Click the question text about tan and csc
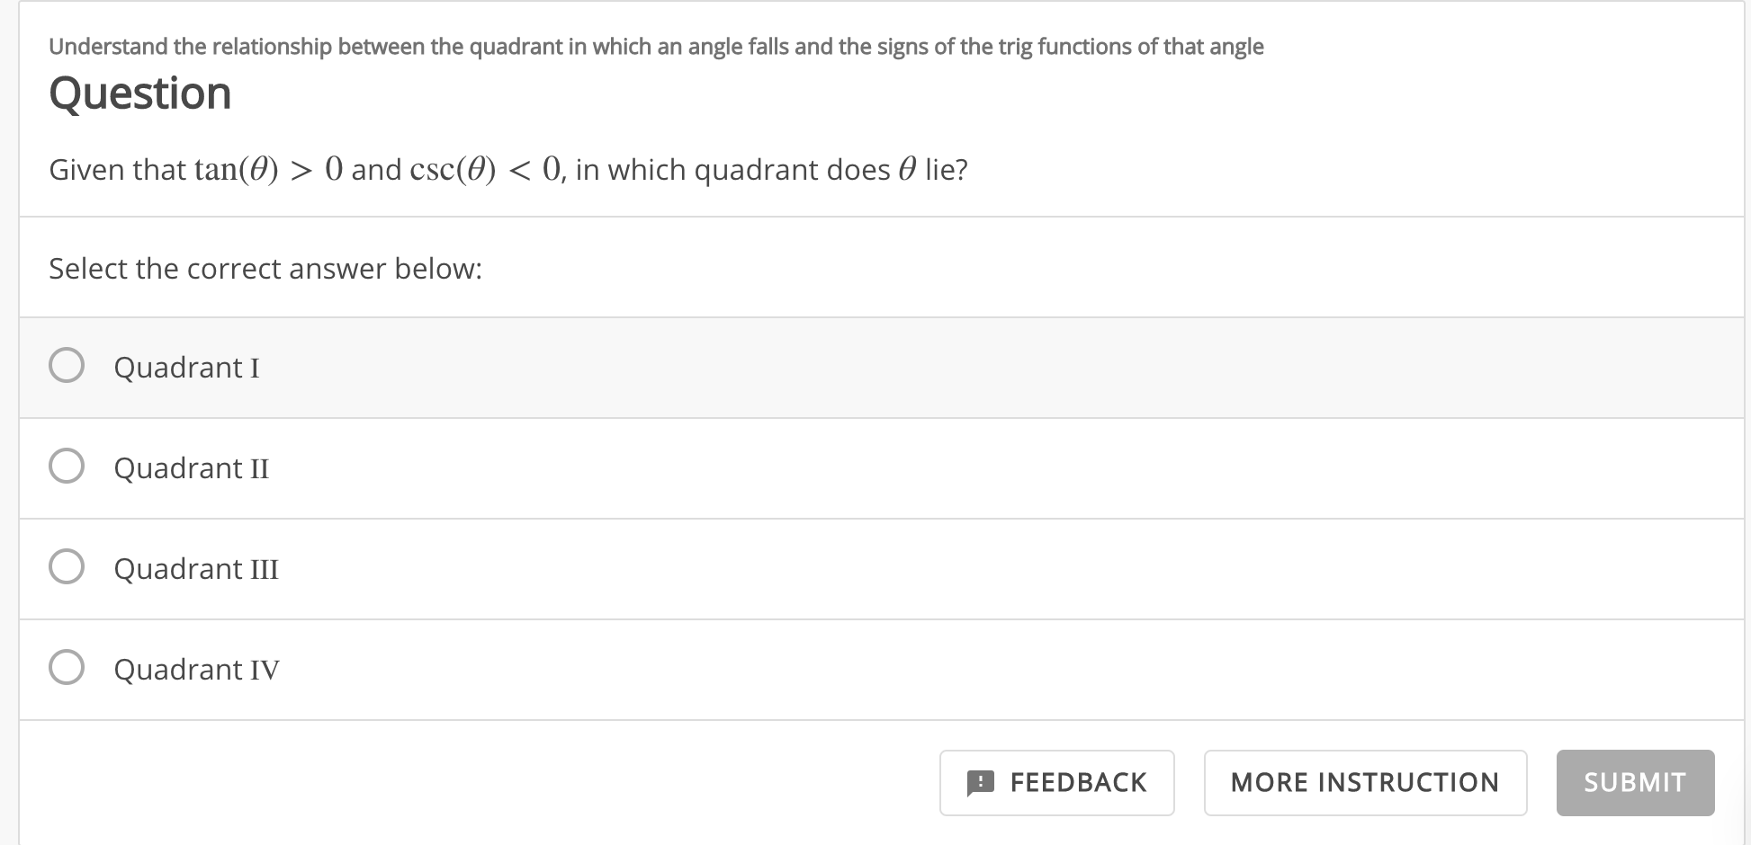The width and height of the screenshot is (1751, 845). click(508, 169)
